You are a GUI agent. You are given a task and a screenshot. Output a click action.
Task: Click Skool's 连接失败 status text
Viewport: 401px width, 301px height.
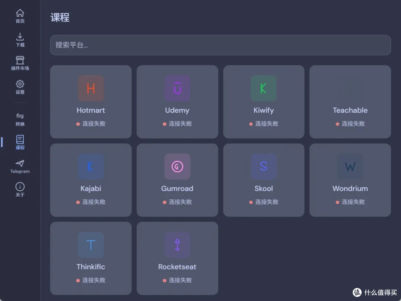pyautogui.click(x=267, y=202)
